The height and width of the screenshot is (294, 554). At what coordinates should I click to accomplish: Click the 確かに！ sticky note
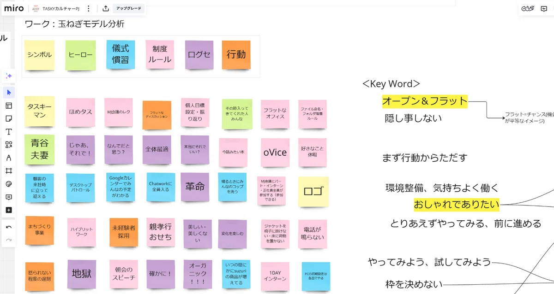[161, 274]
